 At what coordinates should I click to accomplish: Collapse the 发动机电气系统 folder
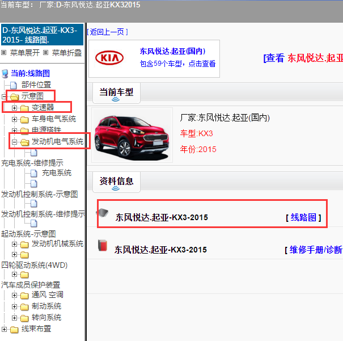coord(14,142)
